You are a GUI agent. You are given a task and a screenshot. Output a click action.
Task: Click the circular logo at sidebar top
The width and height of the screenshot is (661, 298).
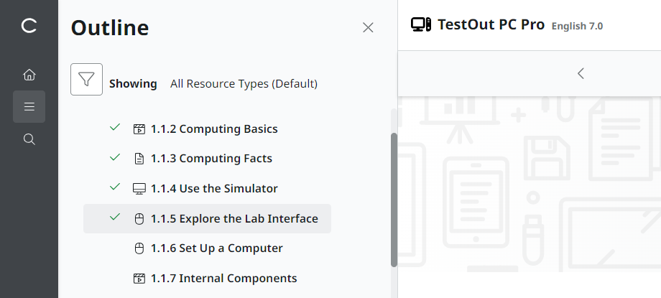pyautogui.click(x=29, y=26)
